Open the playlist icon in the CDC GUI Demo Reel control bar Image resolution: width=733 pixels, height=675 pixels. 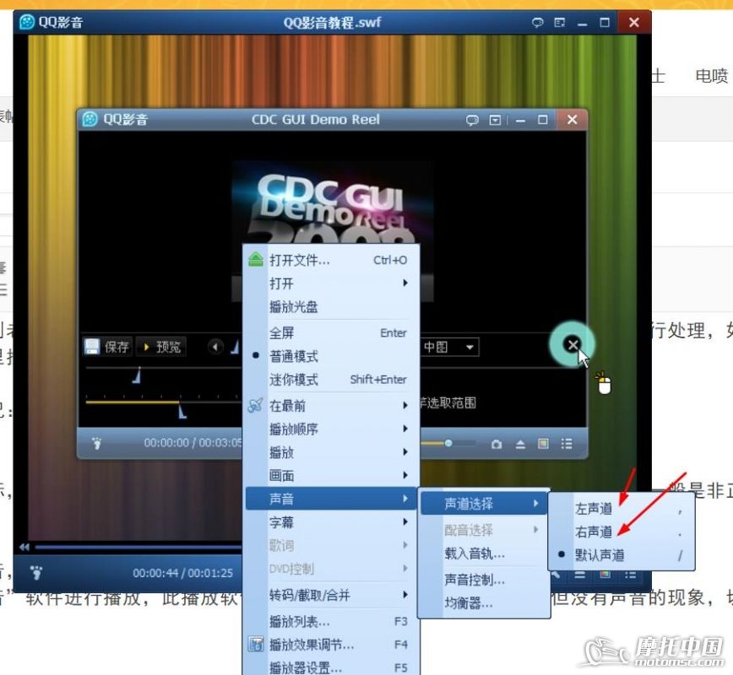567,444
